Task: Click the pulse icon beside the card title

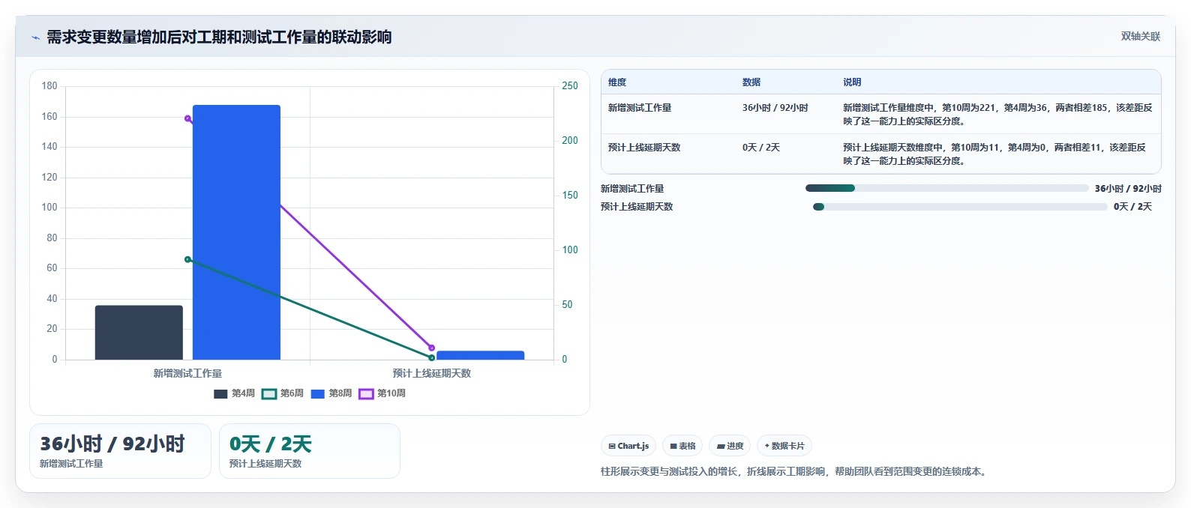Action: tap(35, 37)
